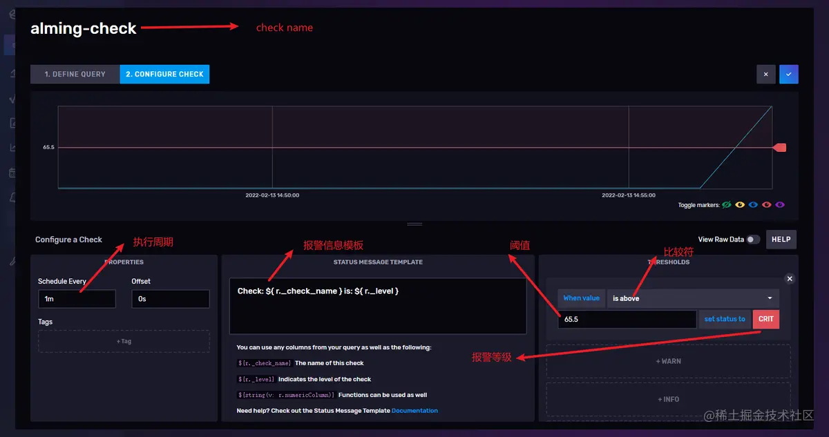This screenshot has height=437, width=829.
Task: Click the STATUS MESSAGE TEMPLATE panel header
Action: click(x=378, y=262)
